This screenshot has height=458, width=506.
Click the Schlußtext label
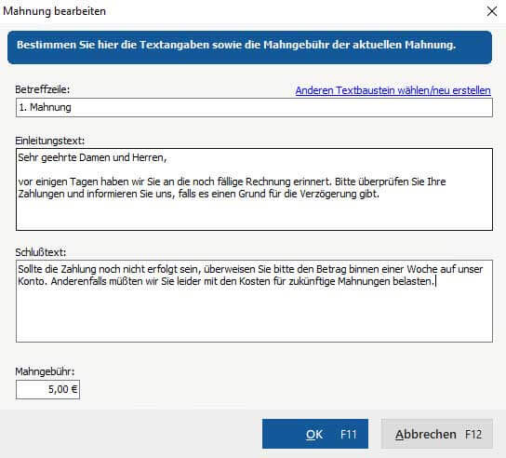click(40, 252)
